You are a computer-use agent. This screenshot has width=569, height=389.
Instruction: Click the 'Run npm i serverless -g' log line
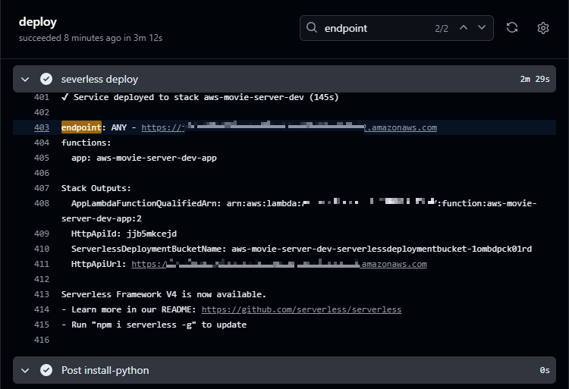click(154, 325)
